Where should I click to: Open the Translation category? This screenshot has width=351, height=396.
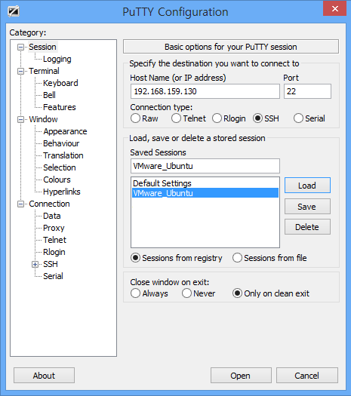pyautogui.click(x=63, y=155)
